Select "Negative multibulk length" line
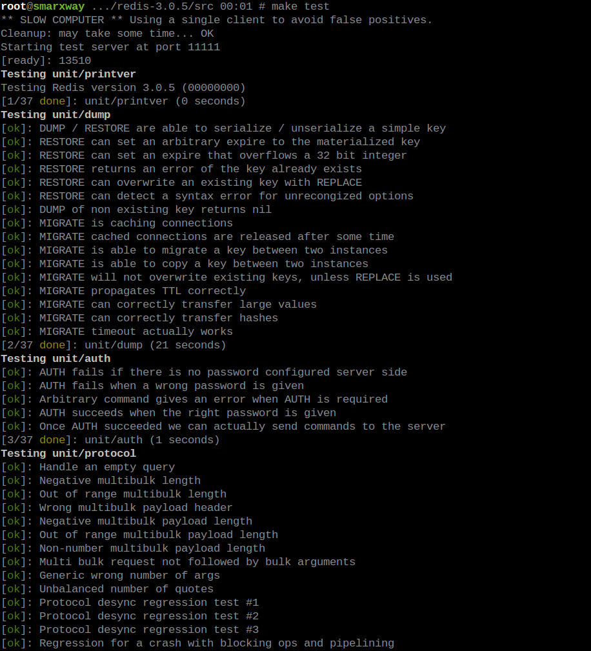This screenshot has height=651, width=591. [101, 481]
